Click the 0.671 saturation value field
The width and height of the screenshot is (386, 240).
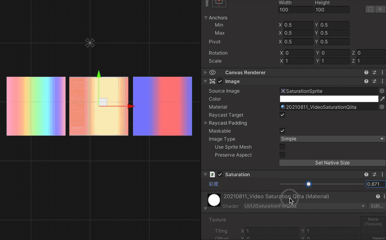pyautogui.click(x=375, y=184)
